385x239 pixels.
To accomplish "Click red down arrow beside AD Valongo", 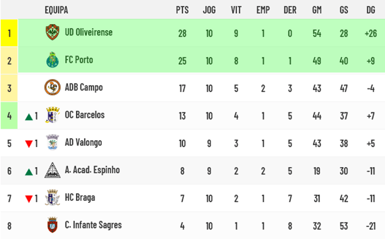I will coord(29,144).
